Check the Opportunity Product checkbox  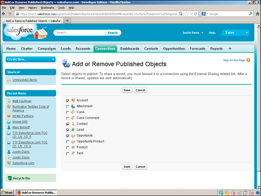point(67,142)
